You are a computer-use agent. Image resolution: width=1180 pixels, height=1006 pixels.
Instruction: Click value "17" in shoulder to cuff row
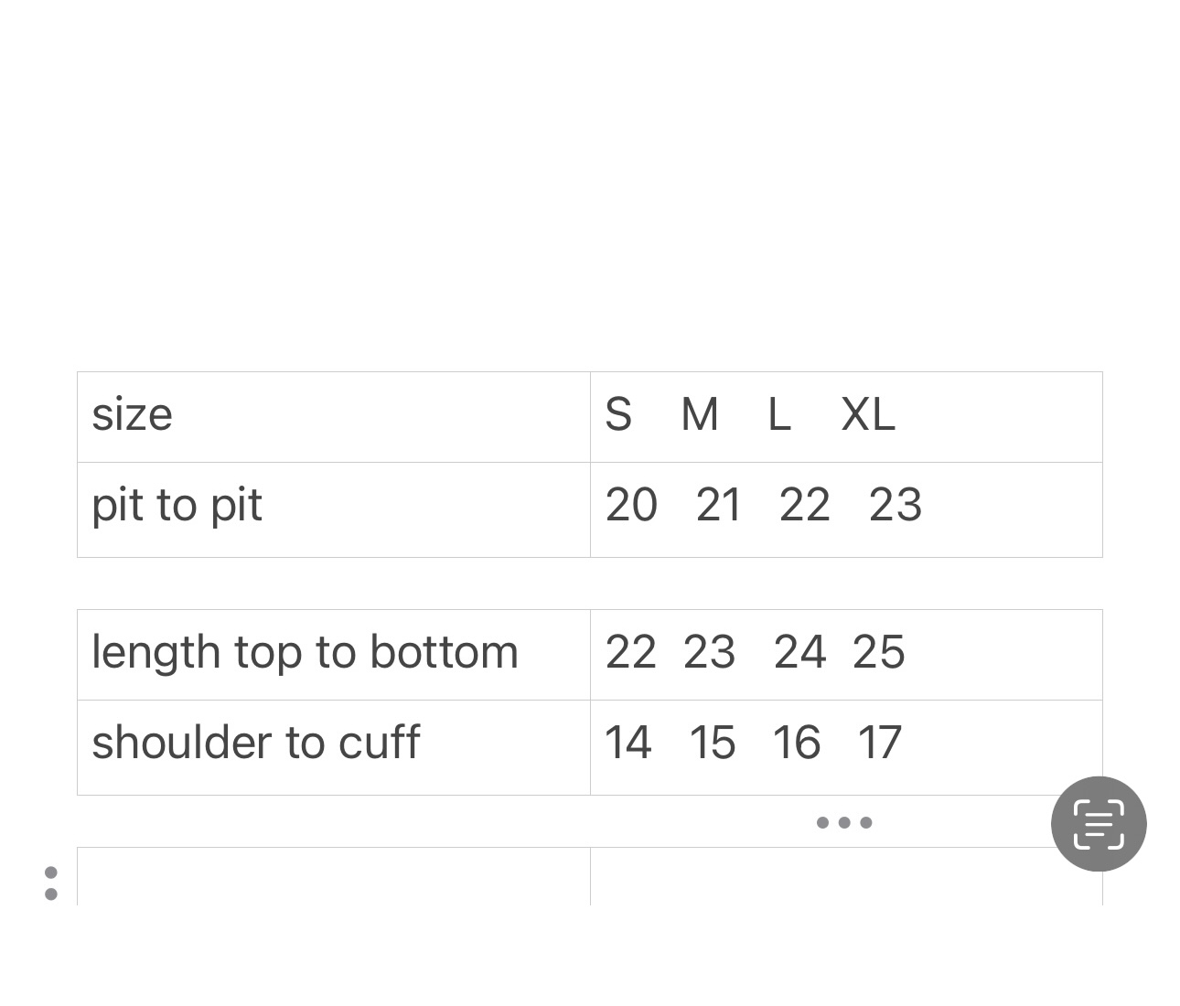tap(880, 743)
